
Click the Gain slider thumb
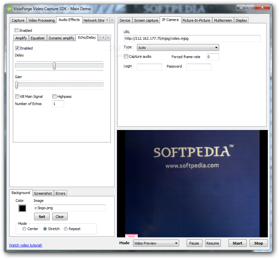coord(16,85)
